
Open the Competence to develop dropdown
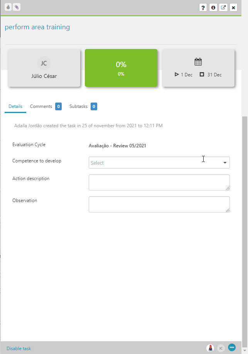pos(159,163)
